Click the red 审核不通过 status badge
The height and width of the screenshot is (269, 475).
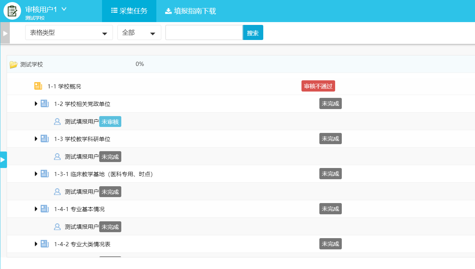(318, 86)
